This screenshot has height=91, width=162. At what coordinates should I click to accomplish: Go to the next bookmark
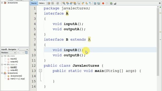point(87,3)
